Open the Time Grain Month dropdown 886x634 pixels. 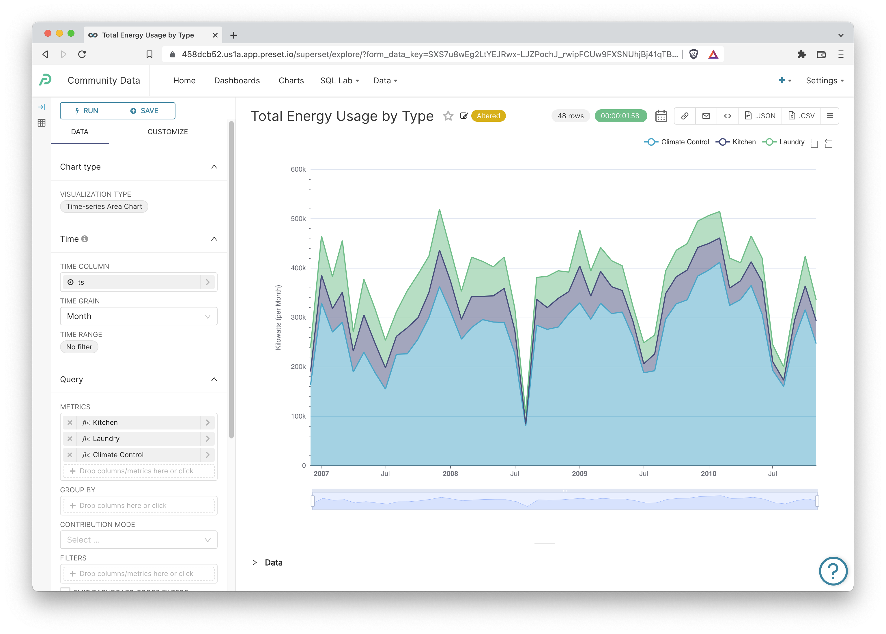(139, 316)
